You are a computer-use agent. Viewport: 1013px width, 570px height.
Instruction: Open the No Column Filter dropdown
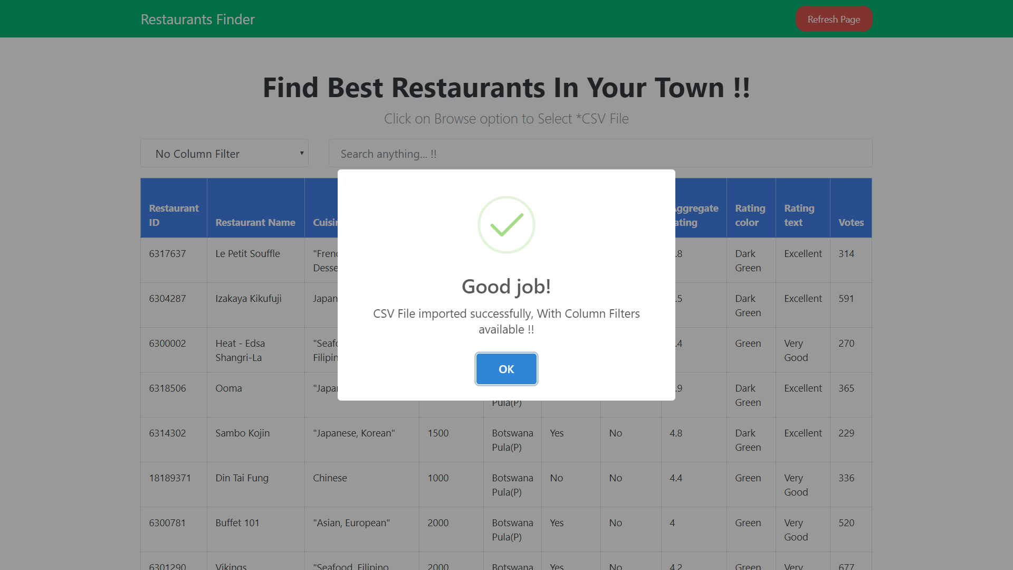tap(224, 153)
